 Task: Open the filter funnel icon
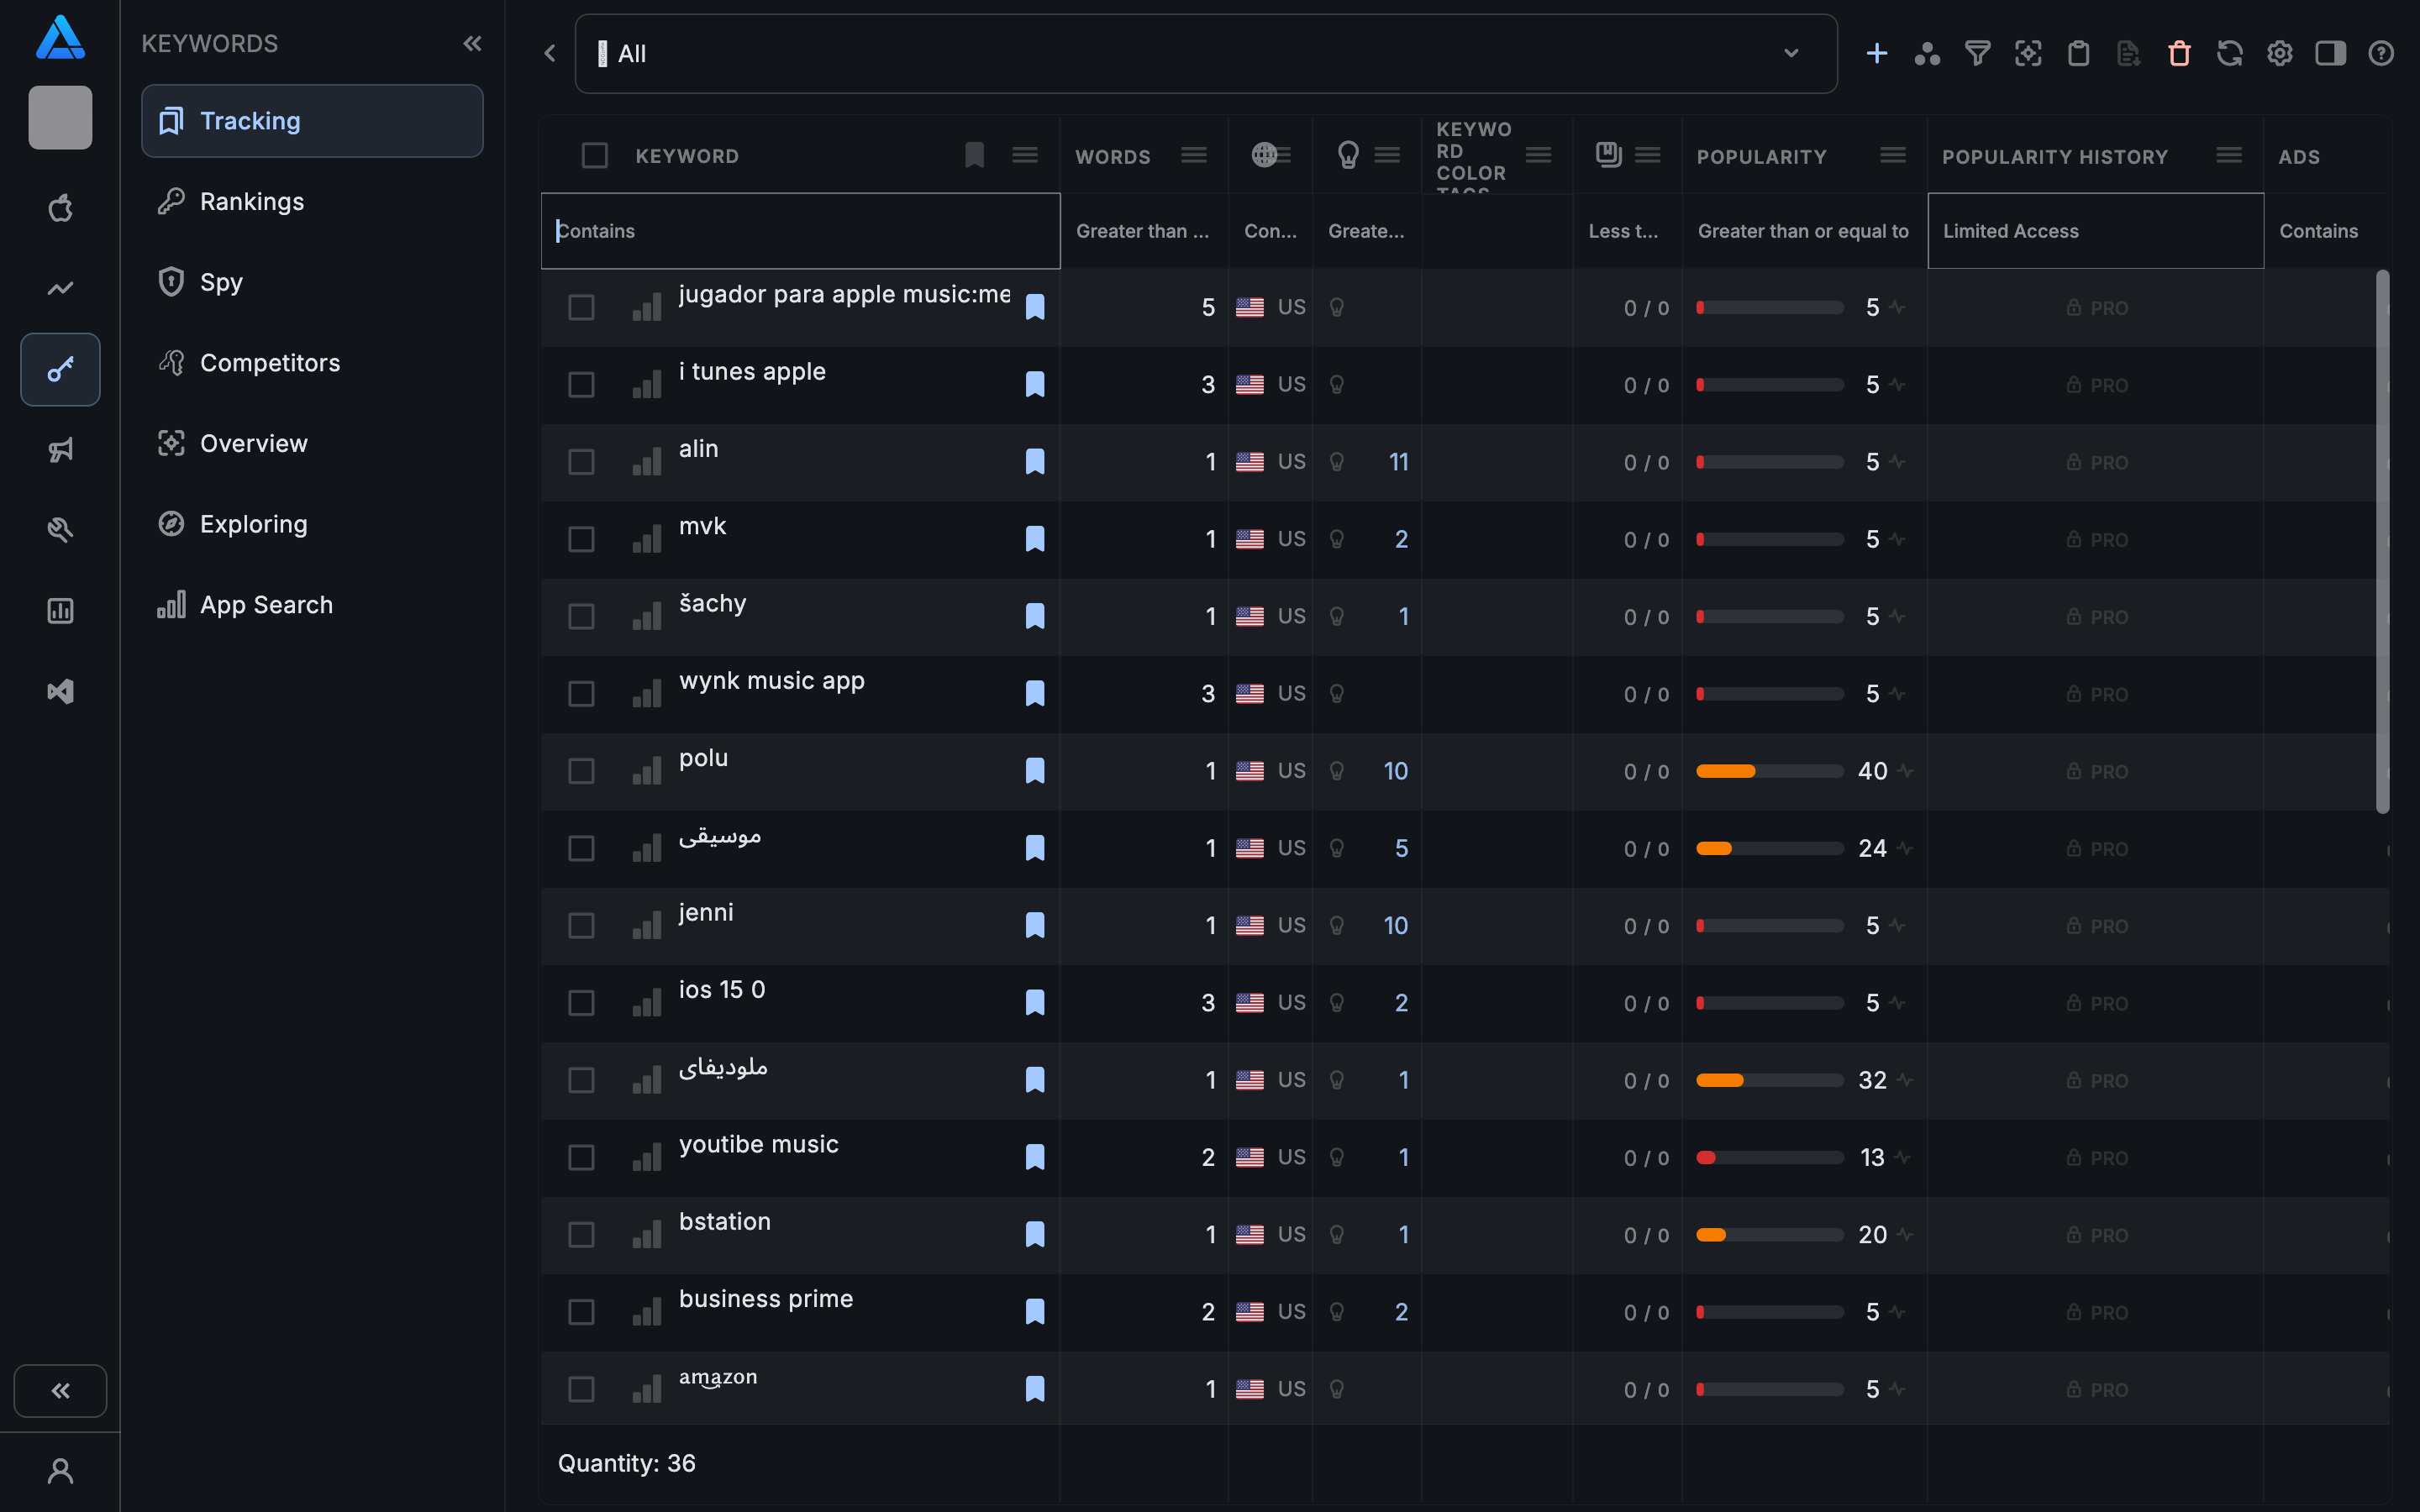pyautogui.click(x=1977, y=53)
